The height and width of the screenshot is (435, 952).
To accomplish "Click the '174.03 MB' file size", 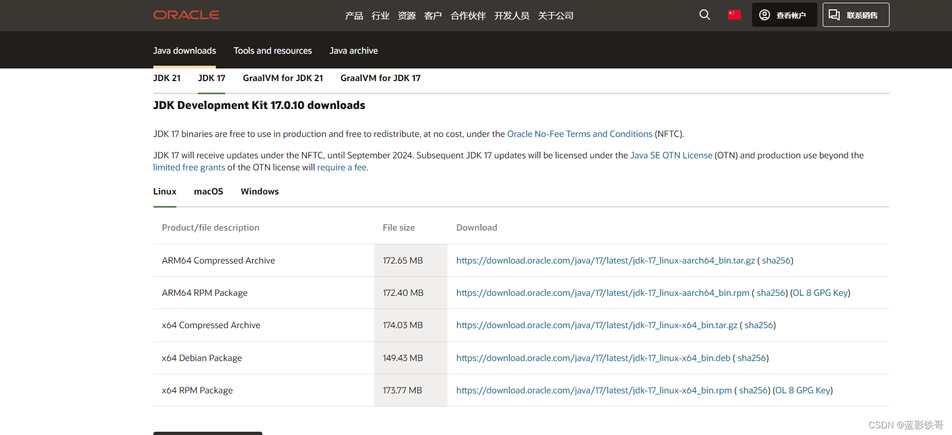I will pos(403,325).
